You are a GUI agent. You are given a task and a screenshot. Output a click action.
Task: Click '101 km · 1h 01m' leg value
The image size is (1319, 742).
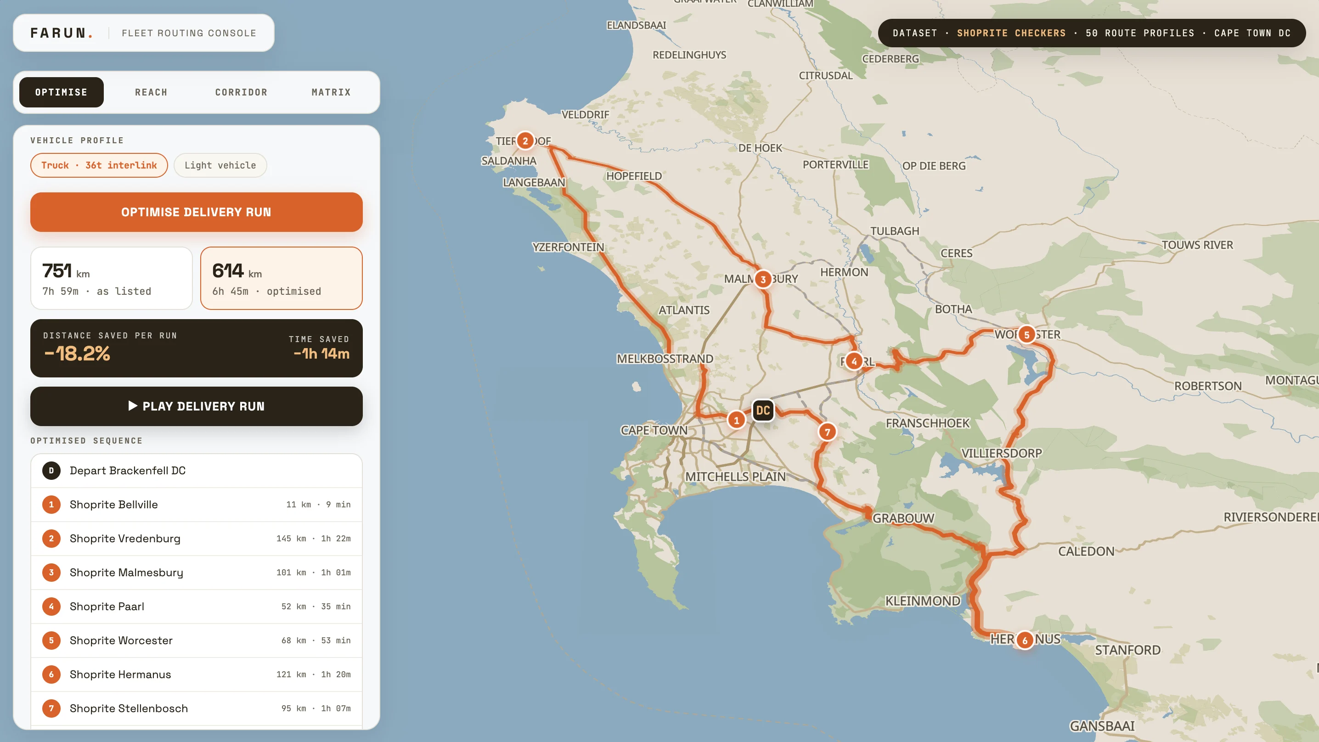click(313, 573)
